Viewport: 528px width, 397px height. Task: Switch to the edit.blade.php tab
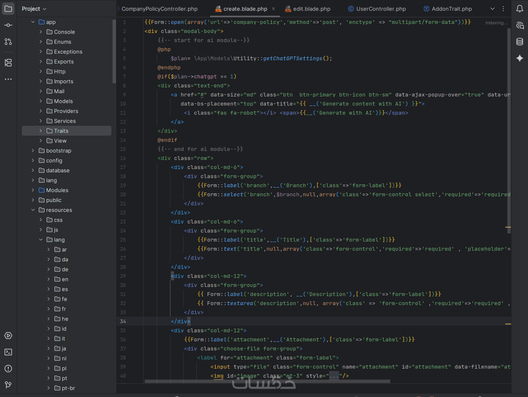pos(311,9)
